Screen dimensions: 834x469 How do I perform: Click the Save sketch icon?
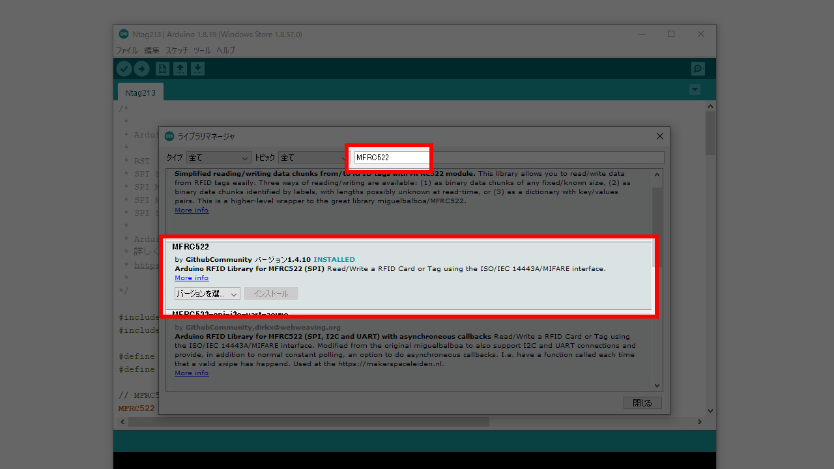[x=198, y=69]
